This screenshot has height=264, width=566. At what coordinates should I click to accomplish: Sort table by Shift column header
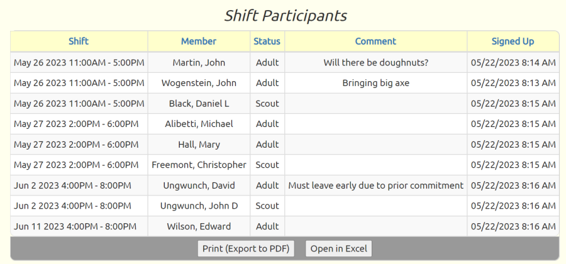tap(79, 41)
